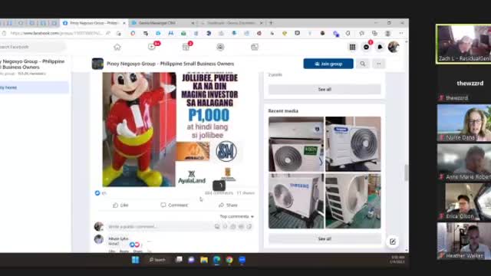Share the Jollibee investor post
This screenshot has height=276, width=491.
click(229, 205)
